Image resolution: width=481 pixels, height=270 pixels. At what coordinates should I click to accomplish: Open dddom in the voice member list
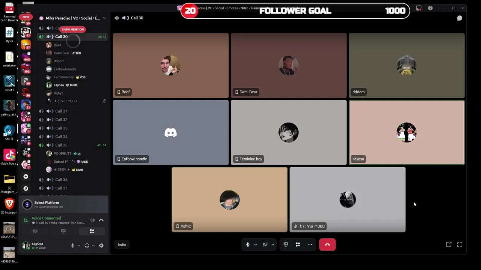point(76,61)
